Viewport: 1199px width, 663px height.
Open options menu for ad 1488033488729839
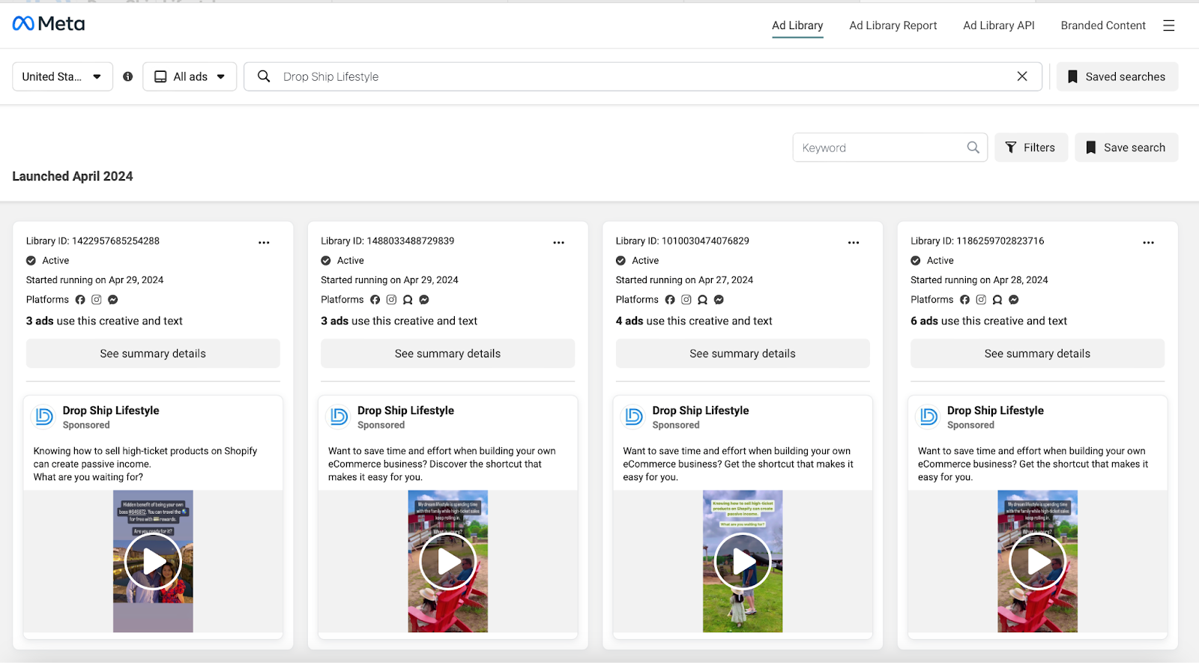(559, 243)
